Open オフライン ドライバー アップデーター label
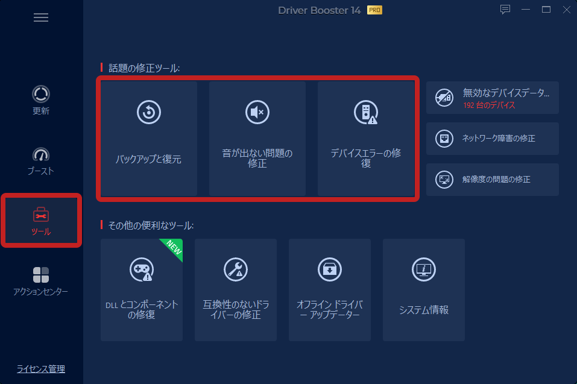This screenshot has height=384, width=577. pos(330,310)
